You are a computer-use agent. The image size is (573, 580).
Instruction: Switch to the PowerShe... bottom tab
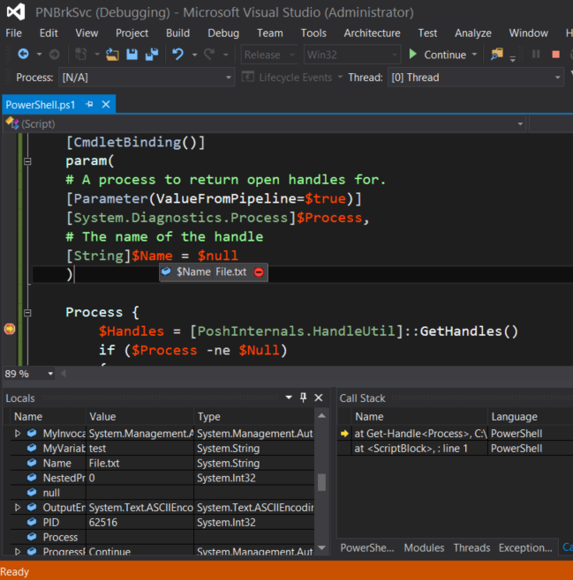pos(367,547)
